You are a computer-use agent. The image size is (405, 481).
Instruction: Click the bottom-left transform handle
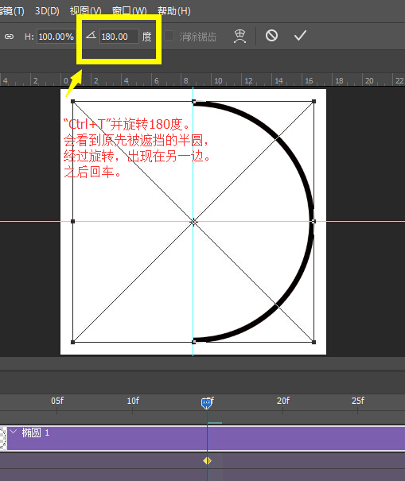point(72,342)
